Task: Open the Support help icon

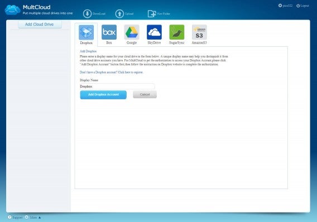Action: tap(9, 217)
